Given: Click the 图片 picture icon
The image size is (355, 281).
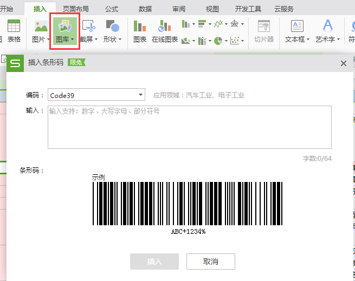Looking at the screenshot, I should [x=41, y=27].
